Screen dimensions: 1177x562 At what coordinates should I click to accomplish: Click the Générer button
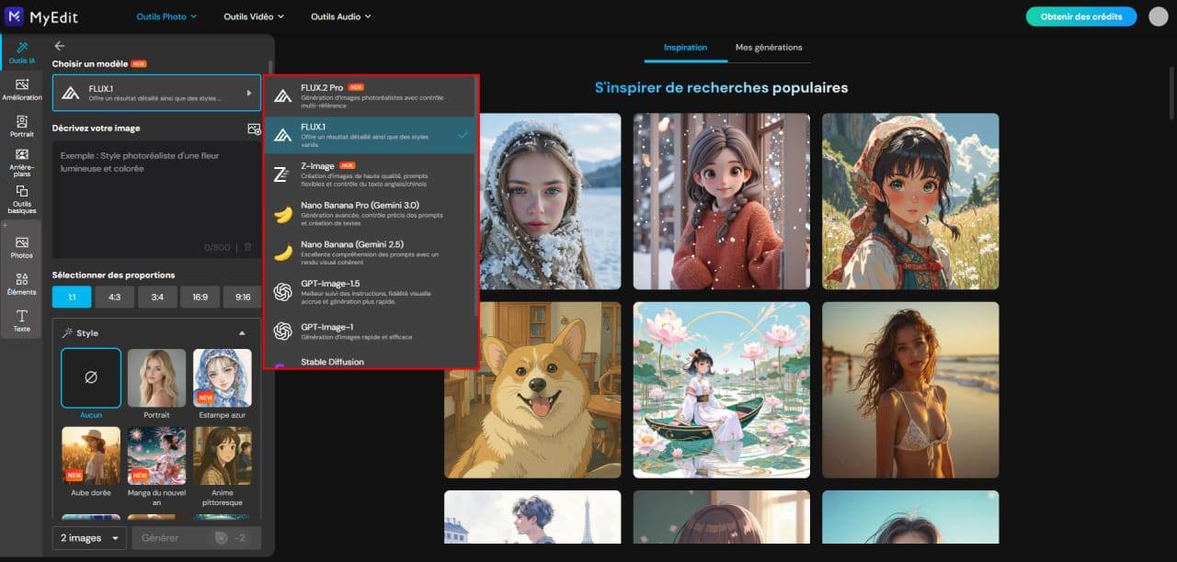pyautogui.click(x=196, y=538)
